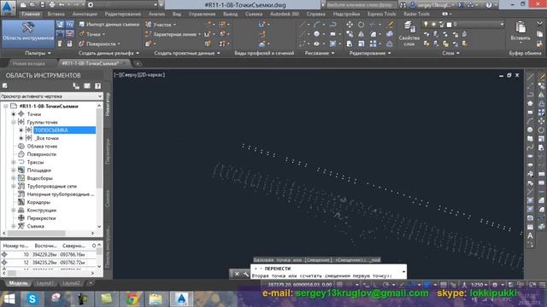547x307 pixels.
Task: Expand the Трассы tree node
Action: click(x=14, y=162)
